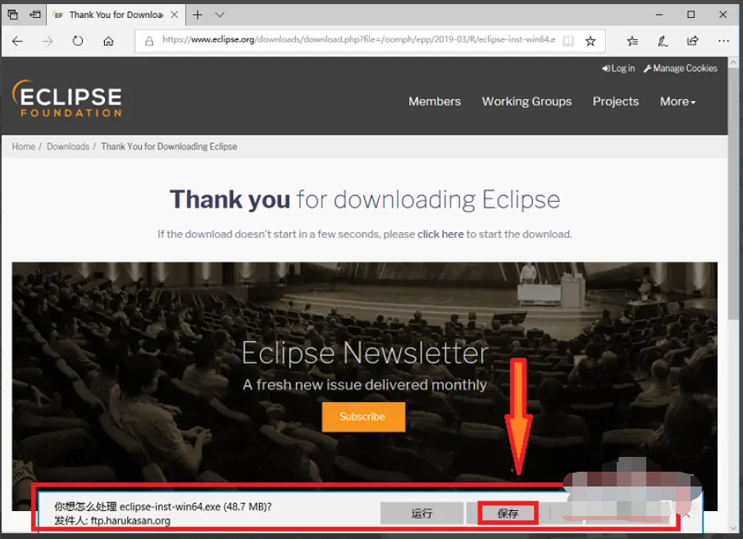Click the browser Back arrow
The width and height of the screenshot is (743, 539).
(17, 41)
